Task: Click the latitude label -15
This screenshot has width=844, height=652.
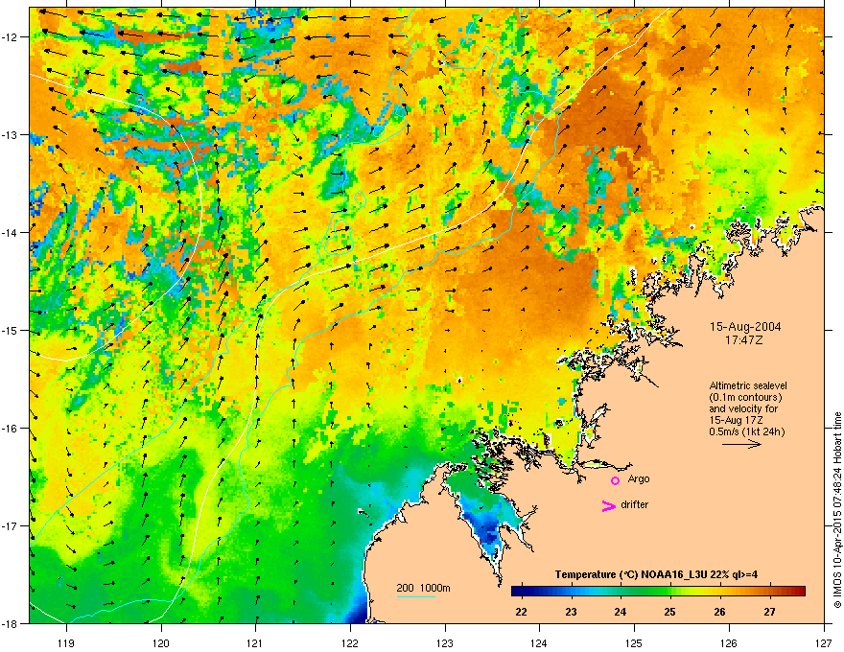Action: (10, 330)
